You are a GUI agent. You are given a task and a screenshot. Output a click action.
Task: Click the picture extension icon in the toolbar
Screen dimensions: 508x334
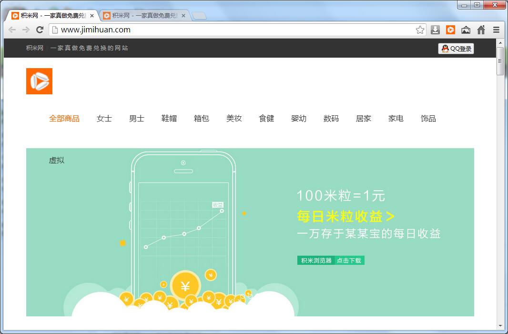[x=466, y=30]
